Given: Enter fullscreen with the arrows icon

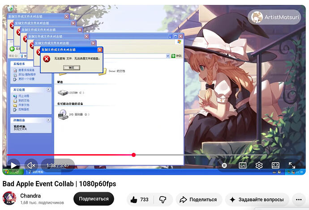Looking at the screenshot, I should (x=292, y=166).
